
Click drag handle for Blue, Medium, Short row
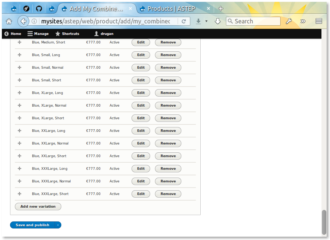tap(20, 42)
